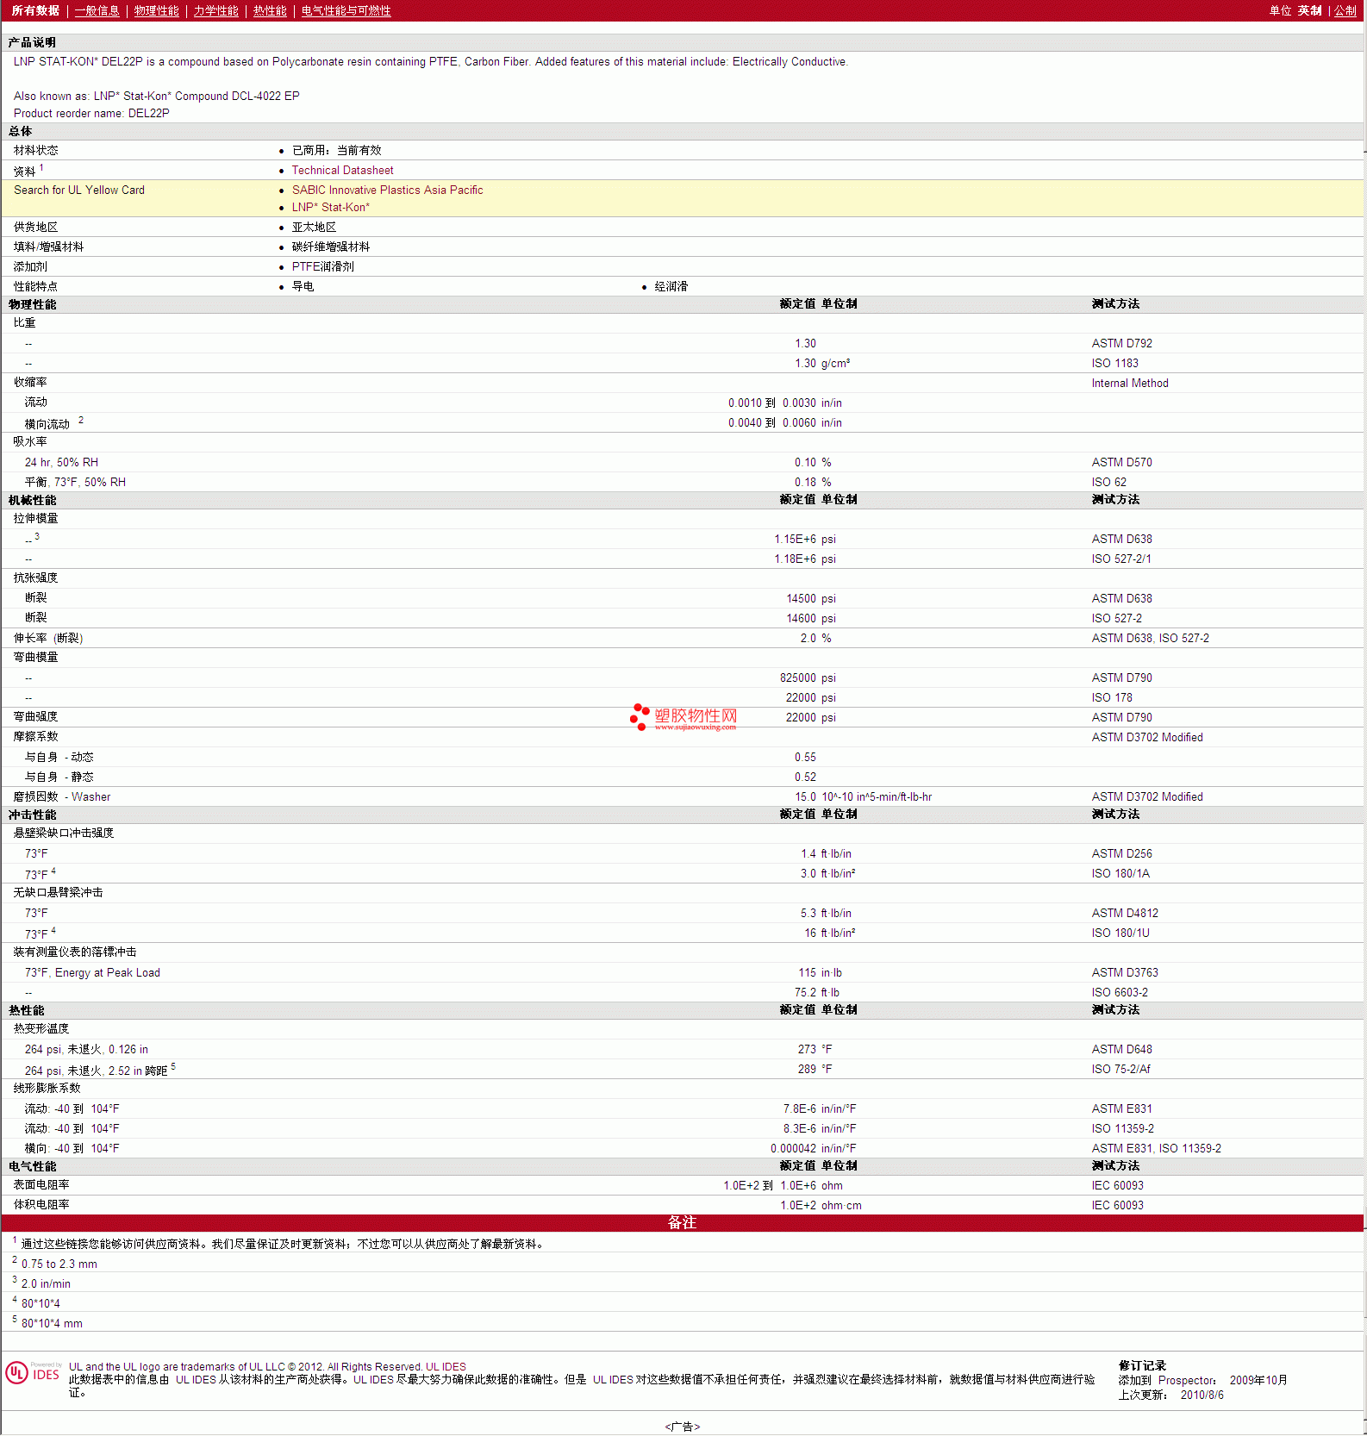Click the 0.55 dynamic friction coefficient
The height and width of the screenshot is (1436, 1367).
pos(805,758)
